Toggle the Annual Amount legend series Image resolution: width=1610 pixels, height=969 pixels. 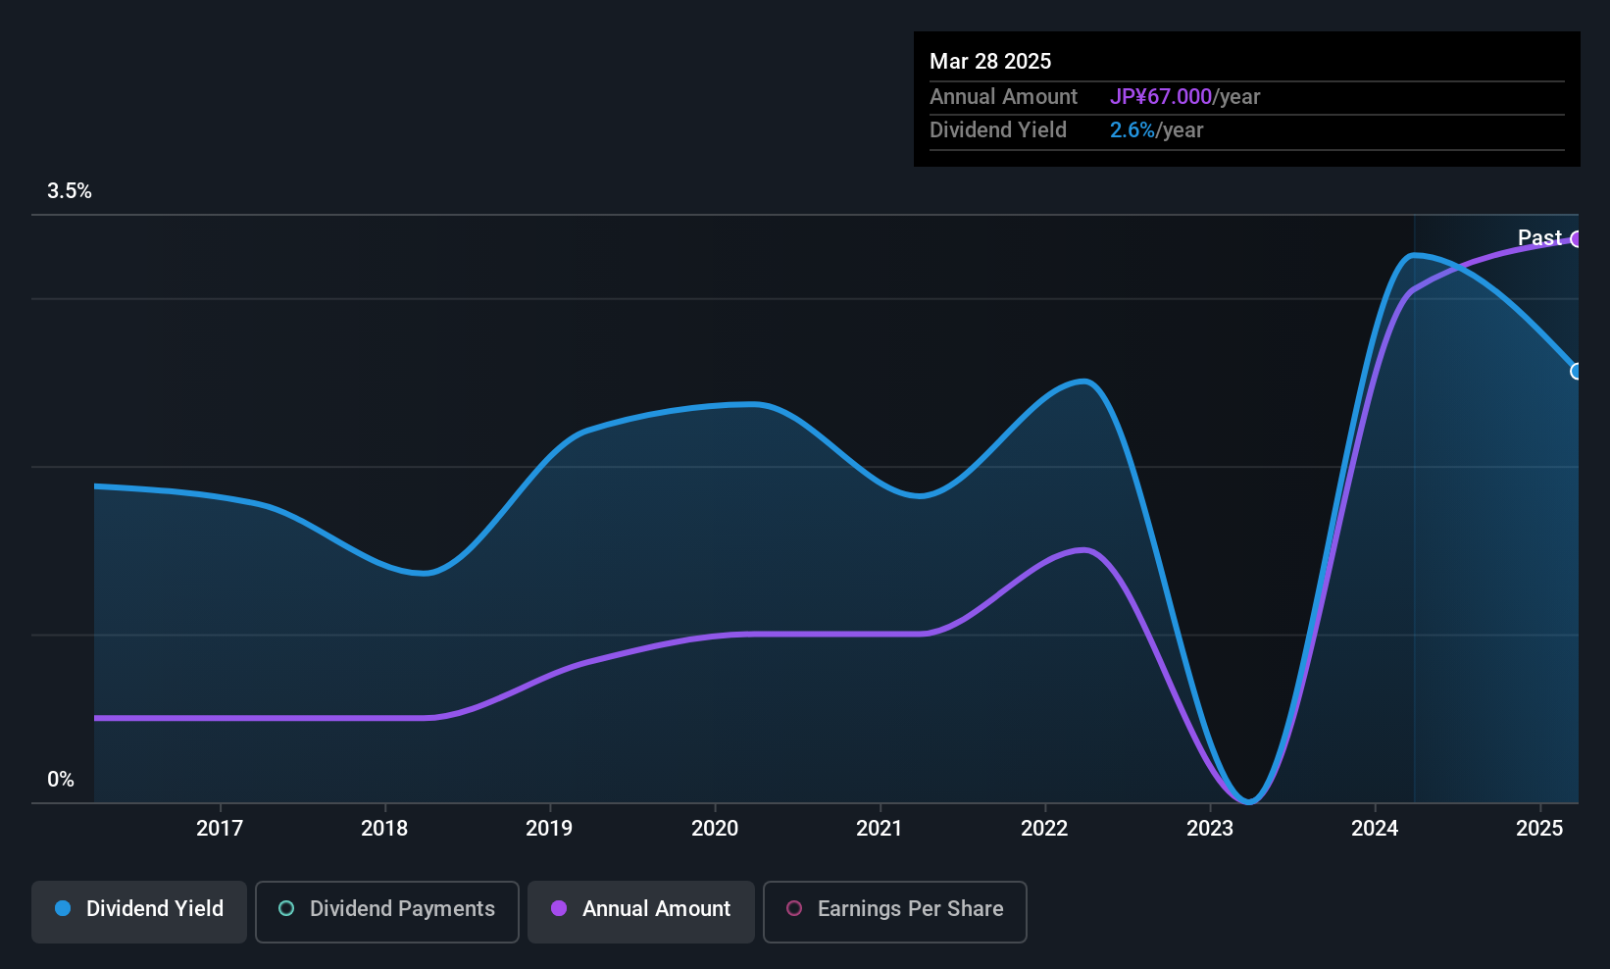pos(641,909)
